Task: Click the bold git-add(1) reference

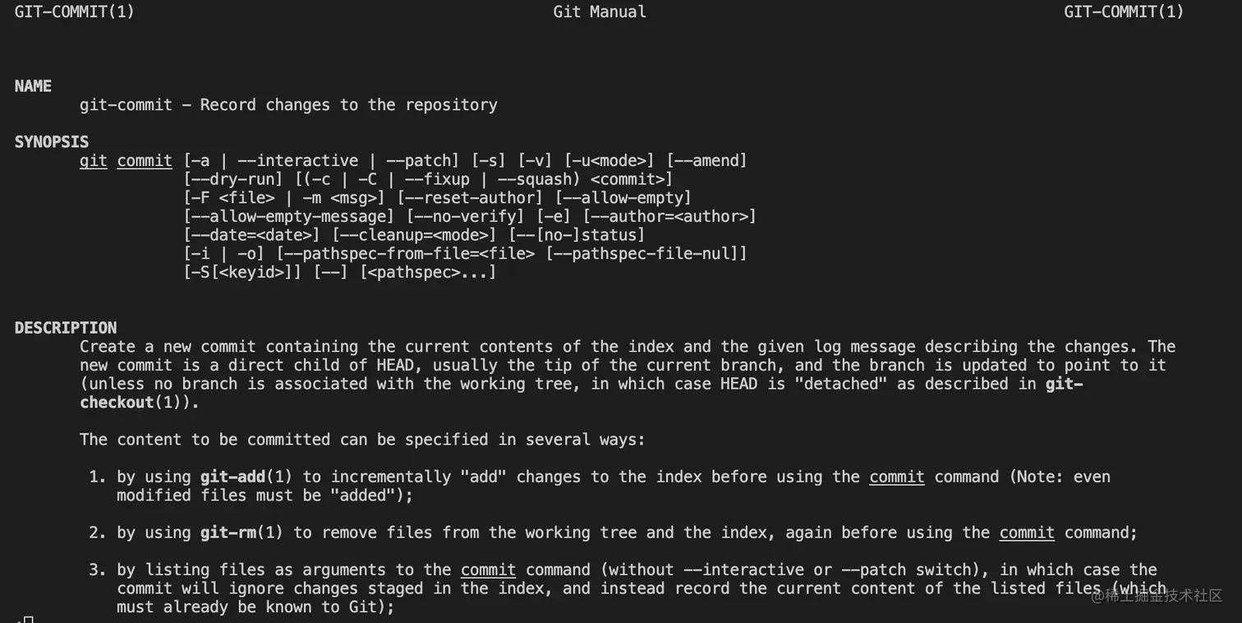Action: pyautogui.click(x=251, y=477)
